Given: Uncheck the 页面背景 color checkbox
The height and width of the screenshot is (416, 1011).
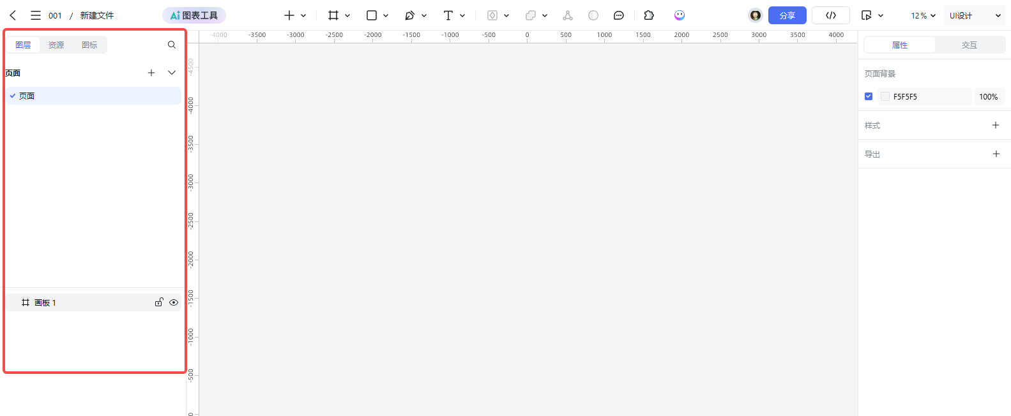Looking at the screenshot, I should (x=869, y=96).
